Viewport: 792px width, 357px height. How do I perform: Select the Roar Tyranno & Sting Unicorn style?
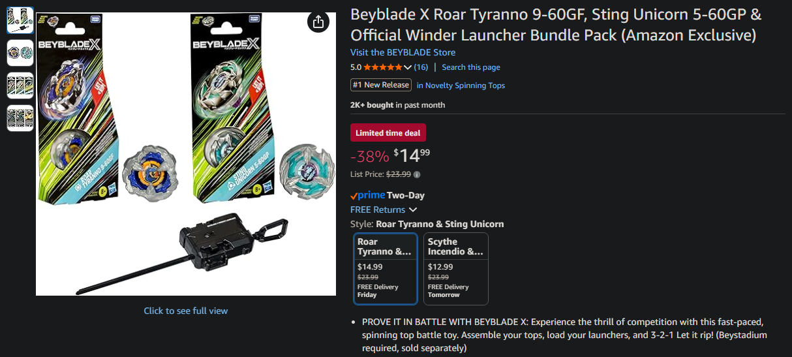[x=386, y=268]
